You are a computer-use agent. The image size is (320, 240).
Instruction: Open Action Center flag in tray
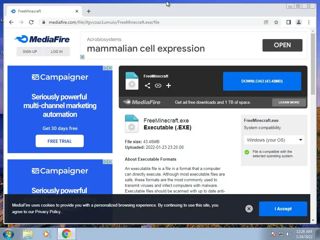273,234
